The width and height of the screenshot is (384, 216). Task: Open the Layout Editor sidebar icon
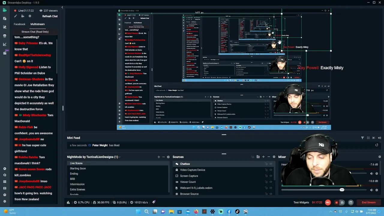pos(4,19)
